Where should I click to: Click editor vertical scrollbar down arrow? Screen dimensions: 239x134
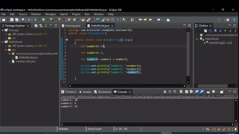click(188, 82)
